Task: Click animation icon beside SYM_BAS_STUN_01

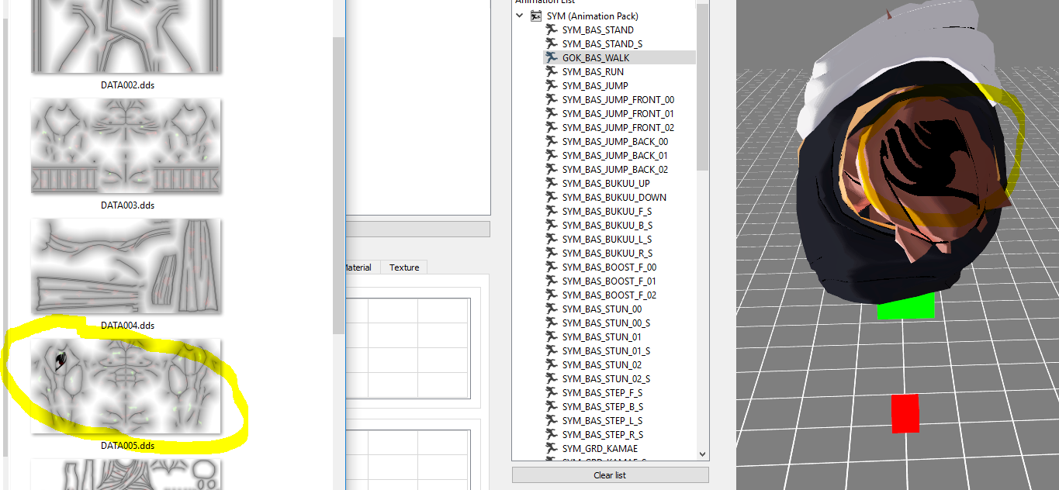Action: coord(552,336)
